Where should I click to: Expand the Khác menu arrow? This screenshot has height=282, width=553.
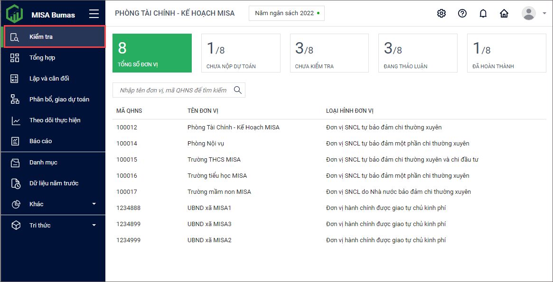tap(94, 204)
